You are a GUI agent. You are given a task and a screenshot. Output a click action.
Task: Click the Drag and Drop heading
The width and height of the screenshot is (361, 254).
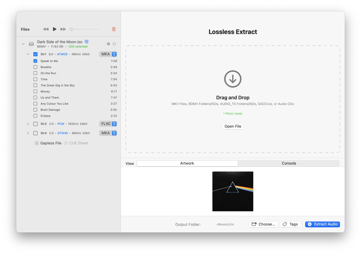click(x=233, y=98)
